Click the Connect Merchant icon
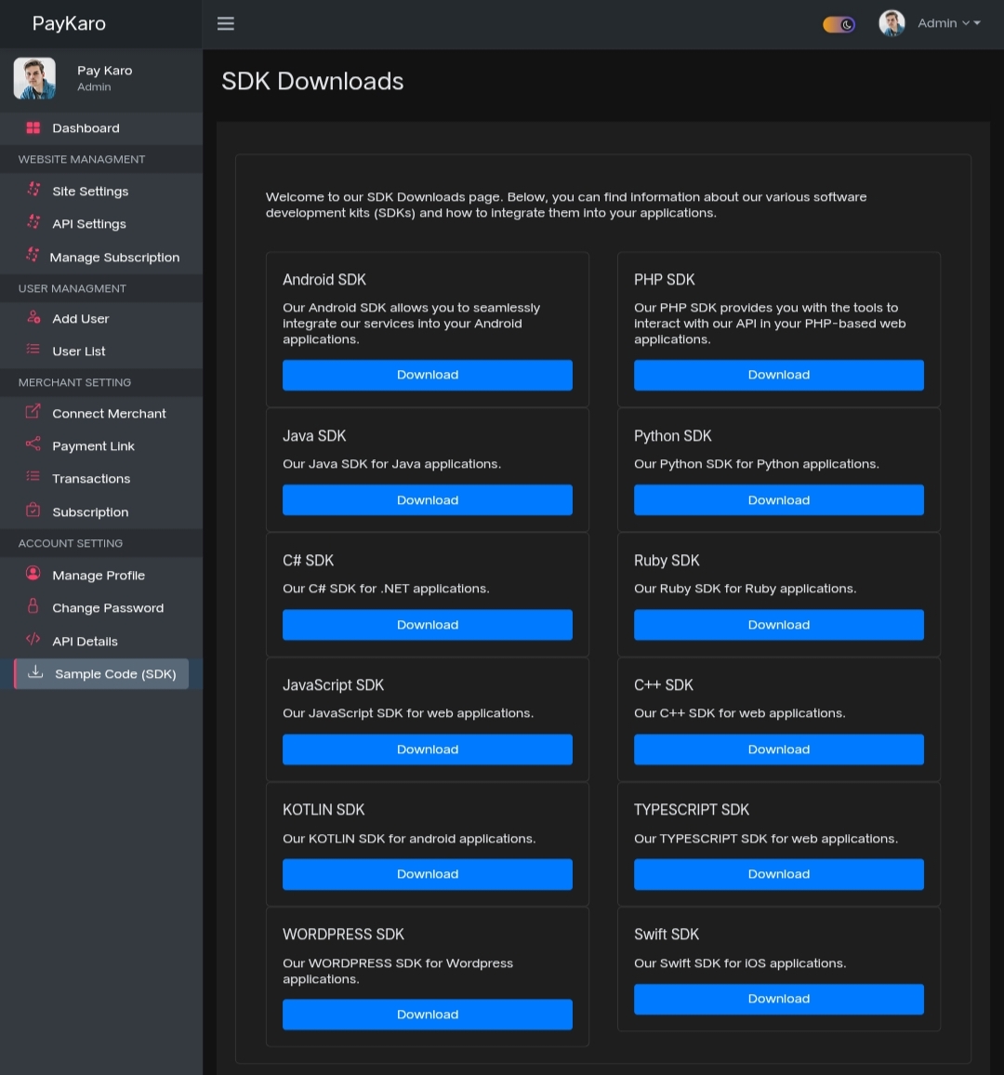This screenshot has height=1075, width=1004. pyautogui.click(x=33, y=412)
